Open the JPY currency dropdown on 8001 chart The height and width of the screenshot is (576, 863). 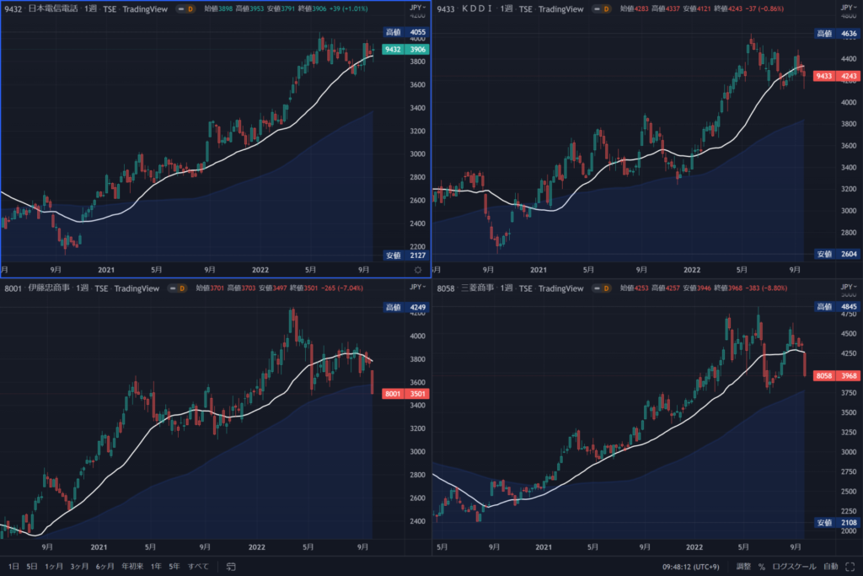click(x=418, y=287)
